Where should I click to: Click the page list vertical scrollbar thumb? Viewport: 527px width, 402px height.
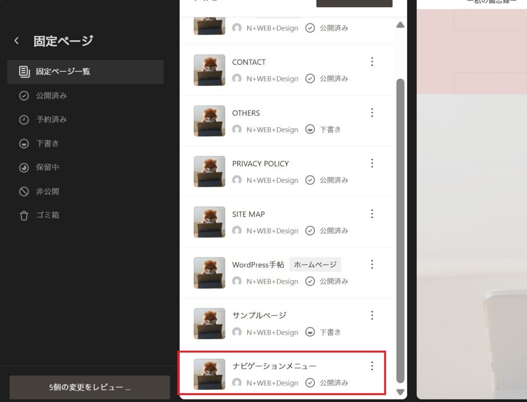400,231
